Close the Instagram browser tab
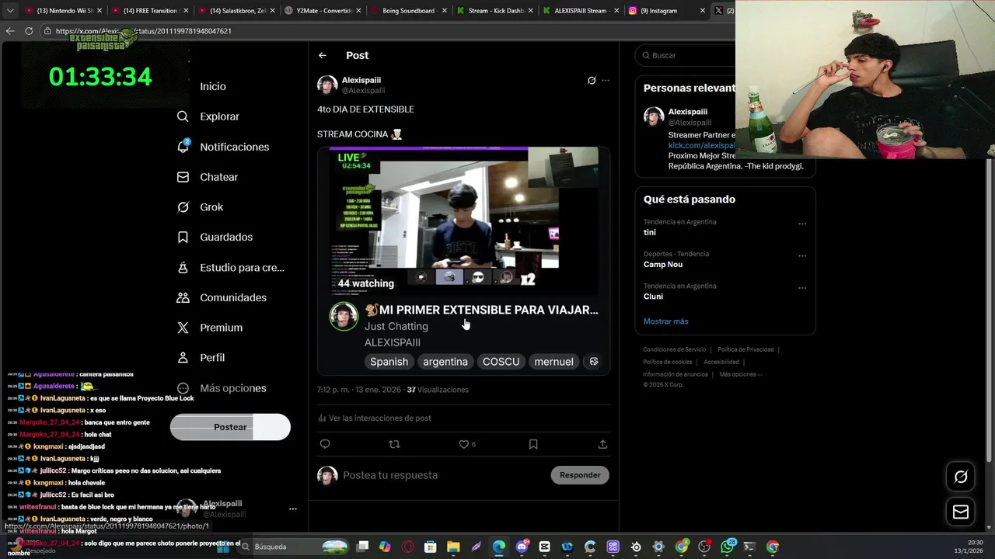The width and height of the screenshot is (995, 559). click(703, 11)
